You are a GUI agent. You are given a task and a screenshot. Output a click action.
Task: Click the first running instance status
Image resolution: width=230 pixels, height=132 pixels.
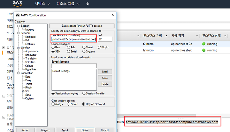[210, 44]
